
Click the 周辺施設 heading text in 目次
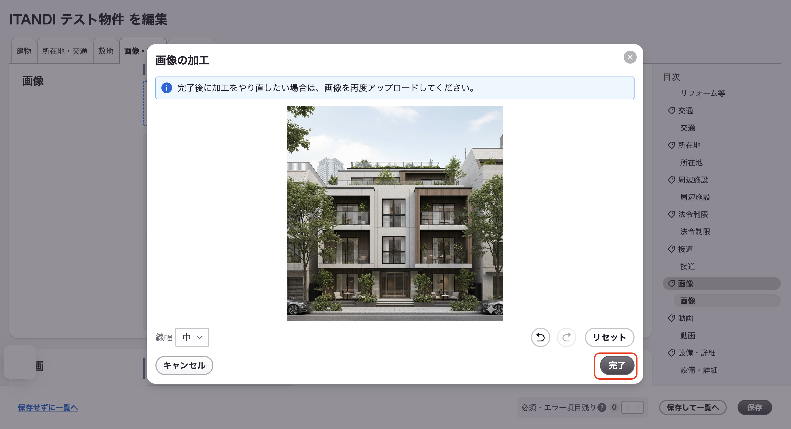(x=693, y=180)
